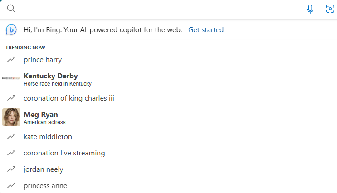This screenshot has width=337, height=193.
Task: Click the Kentucky Derby logo thumbnail
Action: point(11,79)
